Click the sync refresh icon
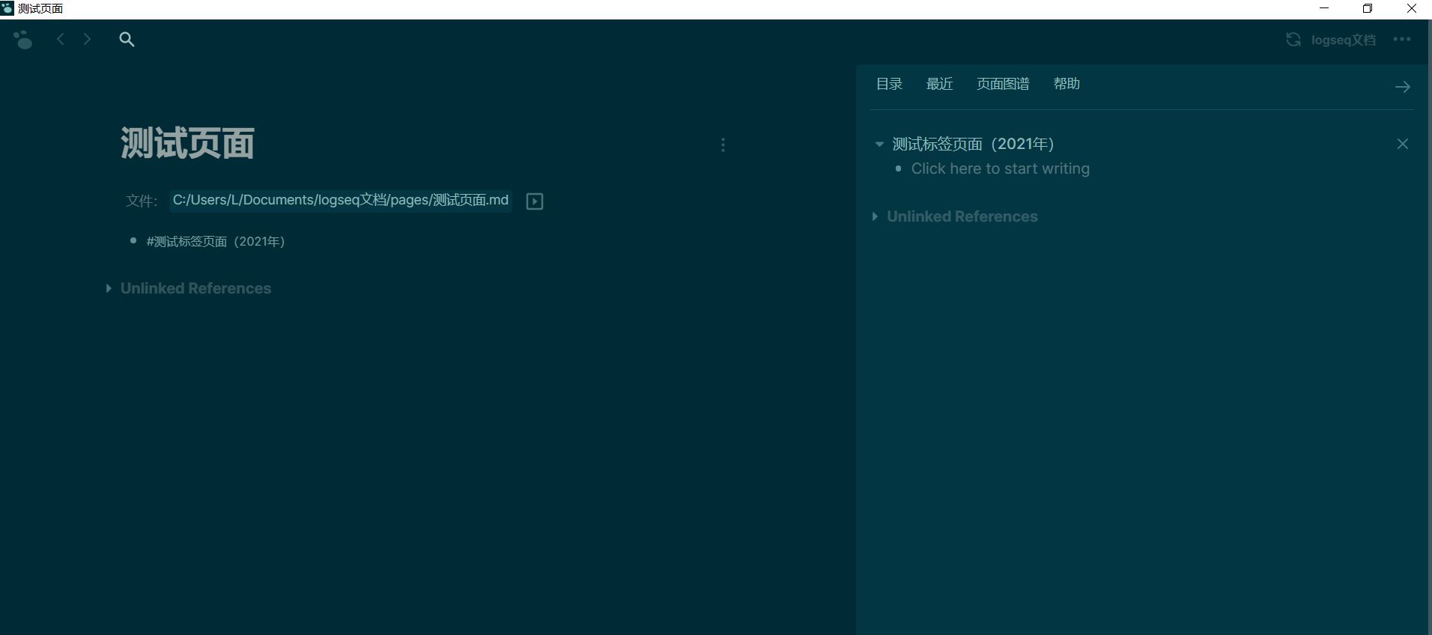 (x=1293, y=40)
